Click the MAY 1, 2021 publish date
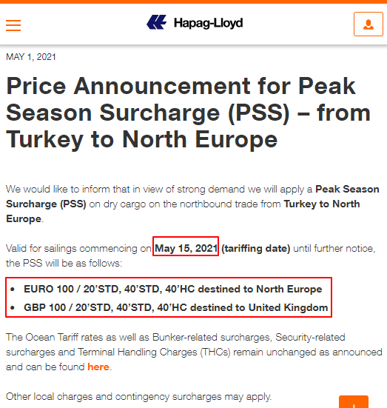This screenshot has width=387, height=408. pos(31,57)
